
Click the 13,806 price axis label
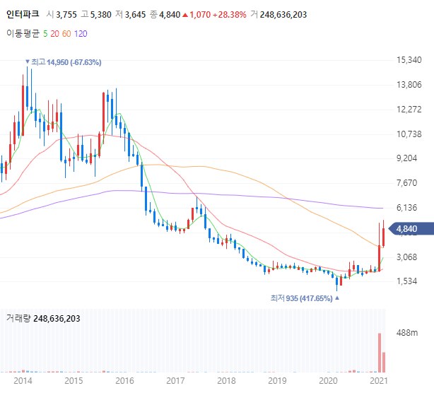(409, 85)
